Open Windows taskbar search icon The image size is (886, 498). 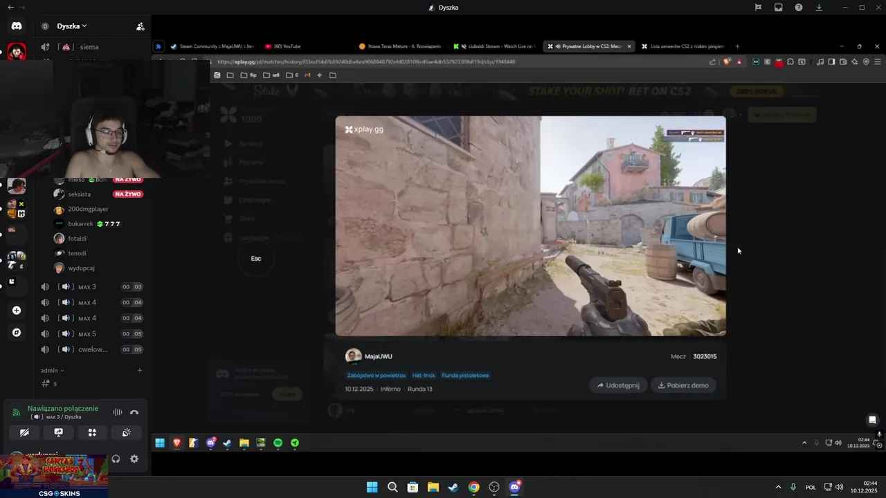(392, 487)
